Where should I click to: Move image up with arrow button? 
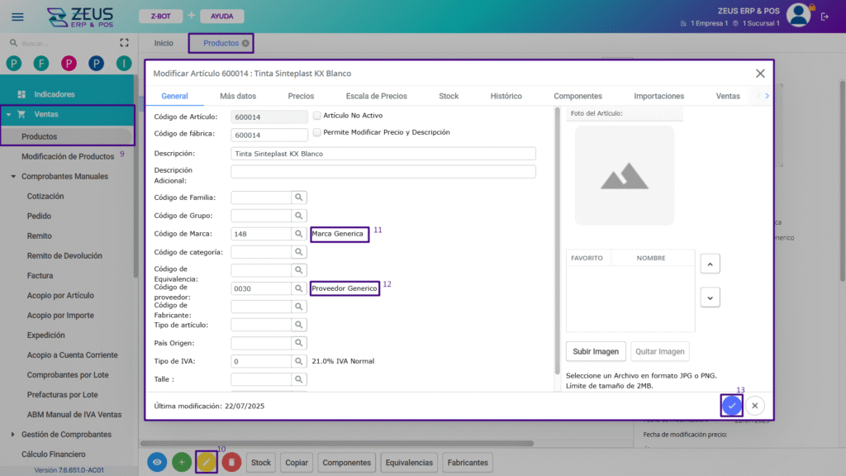click(x=710, y=264)
